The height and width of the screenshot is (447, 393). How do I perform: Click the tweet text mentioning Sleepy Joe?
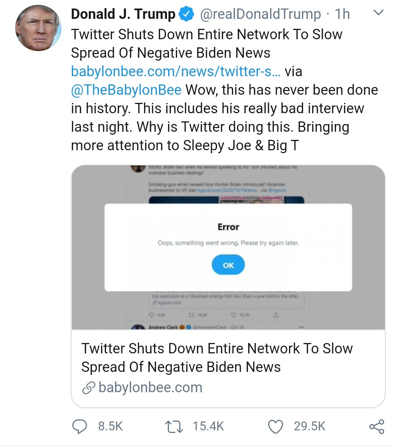coord(184,145)
